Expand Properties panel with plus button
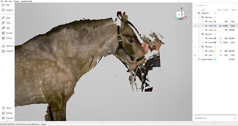This screenshot has width=238, height=126. pos(235,118)
